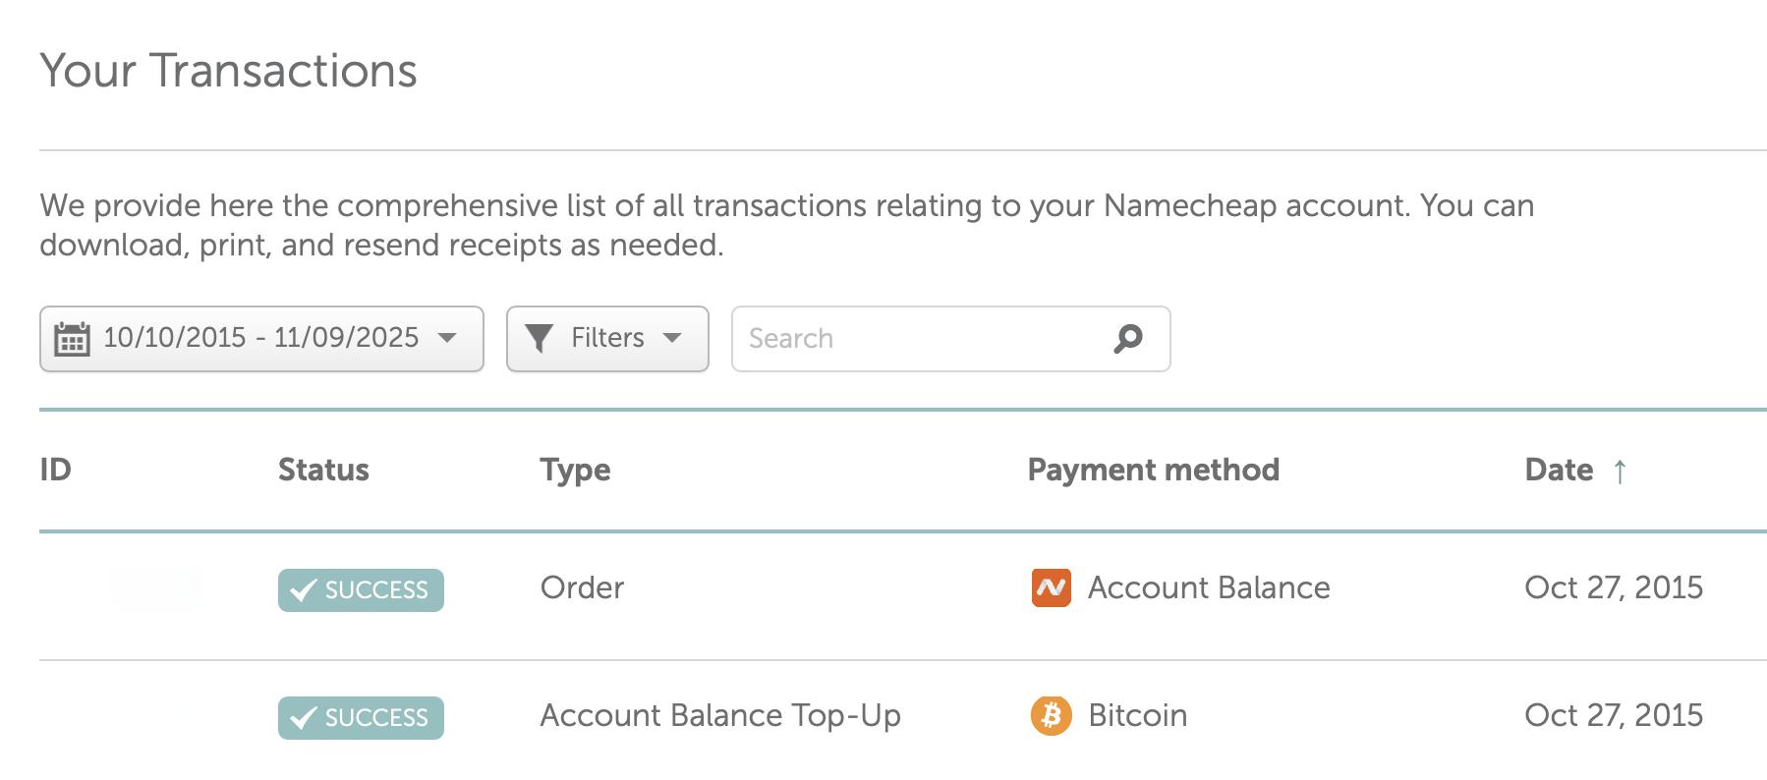Click the magnifying glass search icon
1767x780 pixels.
(1128, 339)
